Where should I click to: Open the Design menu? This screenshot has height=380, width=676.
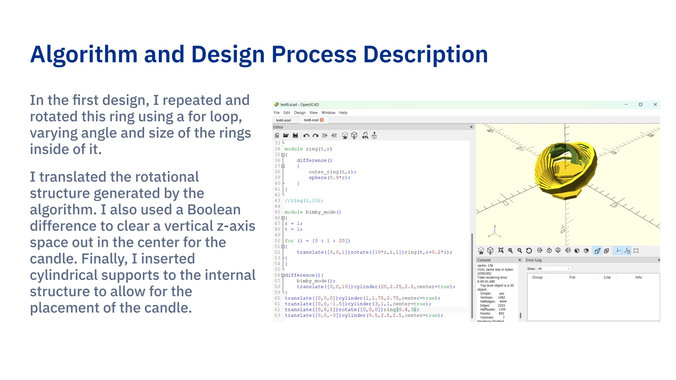click(300, 113)
